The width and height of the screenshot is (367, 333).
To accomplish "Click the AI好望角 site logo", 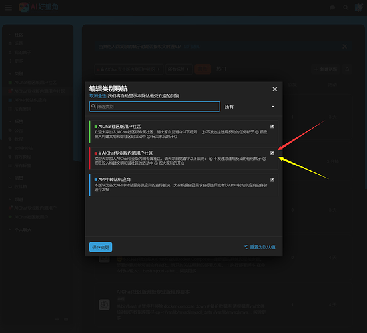I will coord(39,7).
